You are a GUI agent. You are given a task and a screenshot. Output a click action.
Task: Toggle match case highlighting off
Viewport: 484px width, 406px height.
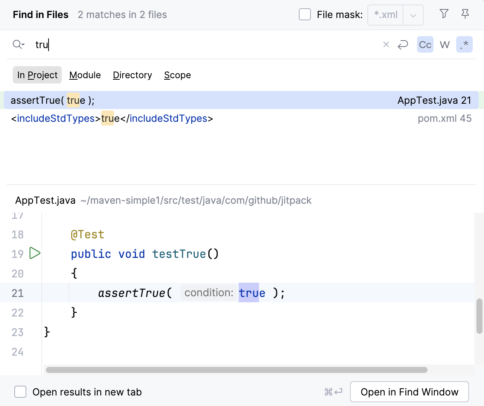click(425, 44)
